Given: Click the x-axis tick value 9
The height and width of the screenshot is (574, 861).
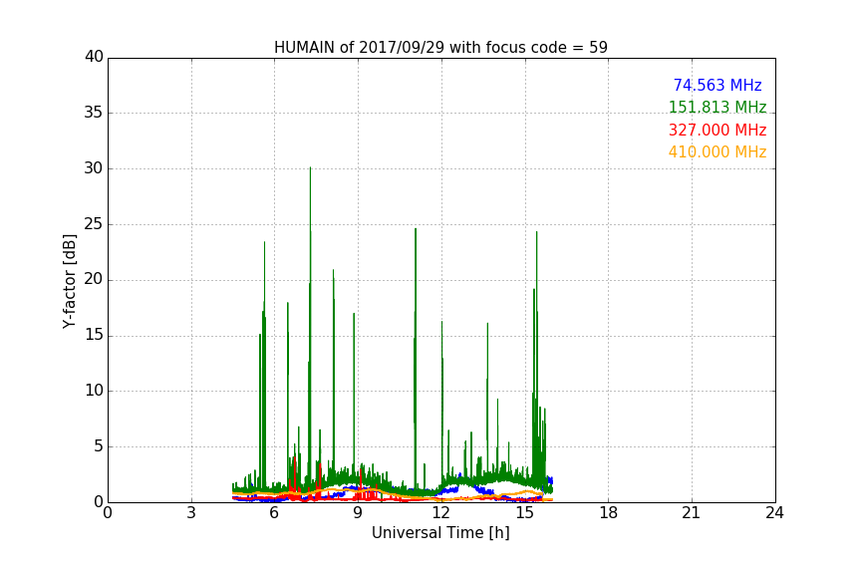Looking at the screenshot, I should [358, 513].
